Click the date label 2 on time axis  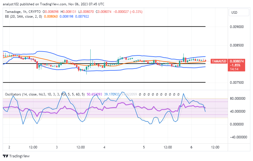(x=9, y=147)
